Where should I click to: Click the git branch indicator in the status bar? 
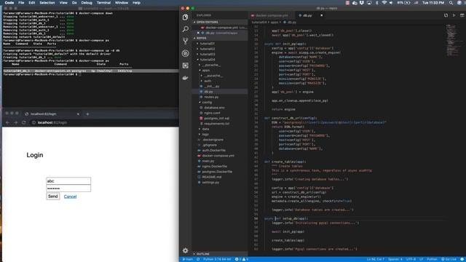coord(188,259)
